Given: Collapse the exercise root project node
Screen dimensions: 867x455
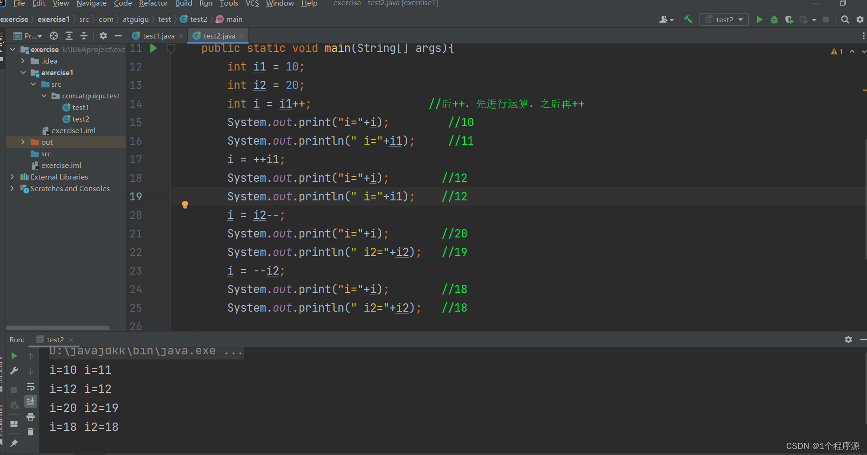Looking at the screenshot, I should tap(13, 49).
